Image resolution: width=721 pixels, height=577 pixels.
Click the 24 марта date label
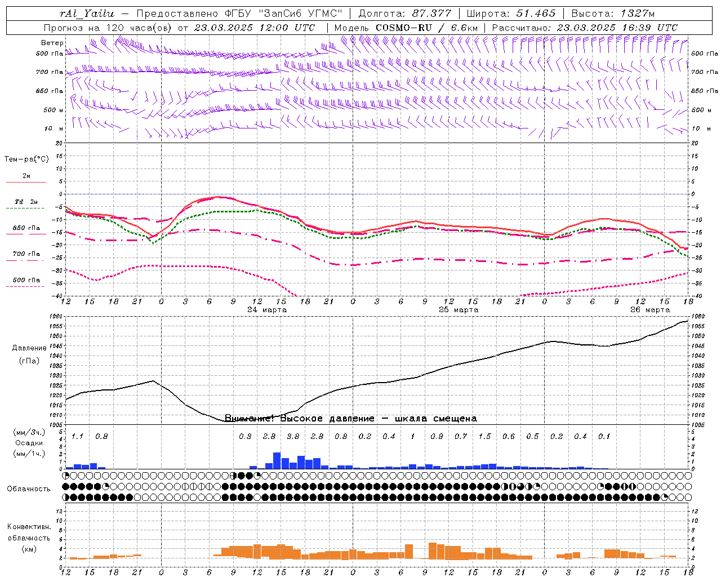click(267, 310)
